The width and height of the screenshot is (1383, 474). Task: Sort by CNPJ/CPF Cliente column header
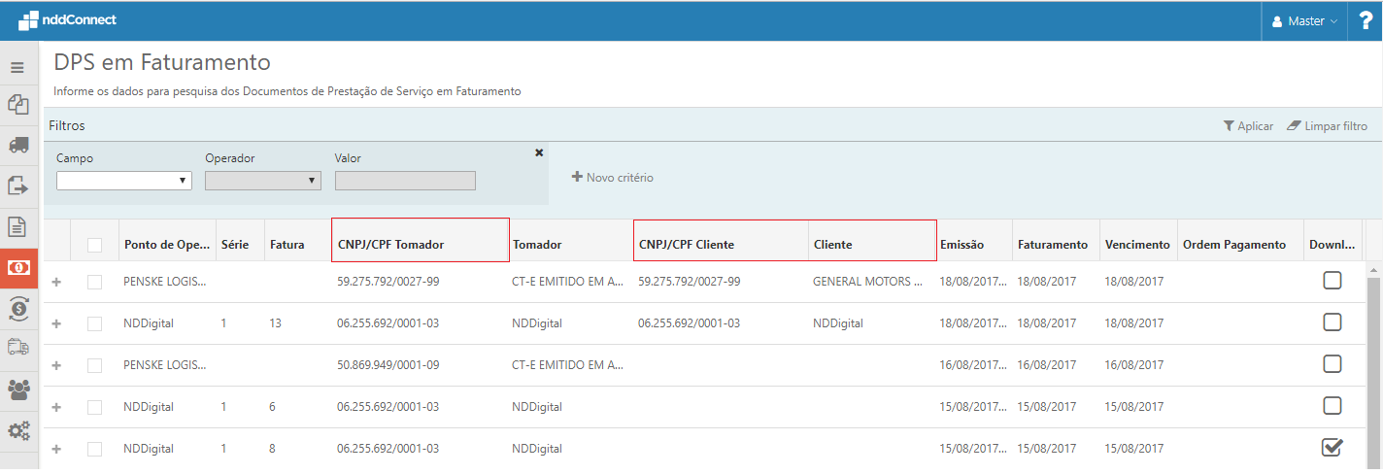tap(686, 245)
